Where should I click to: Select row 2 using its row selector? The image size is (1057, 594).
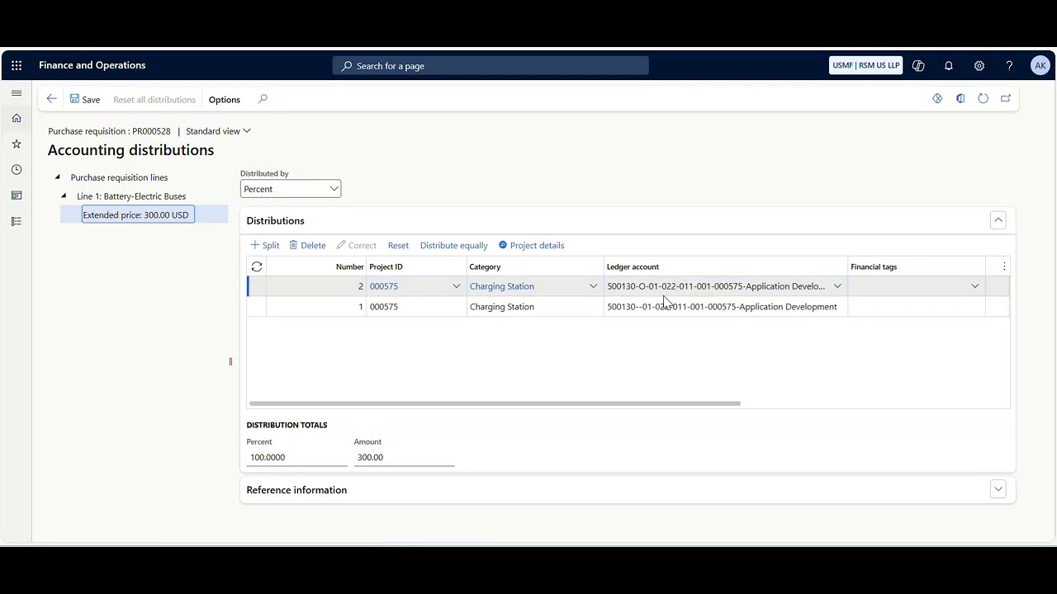[x=257, y=286]
